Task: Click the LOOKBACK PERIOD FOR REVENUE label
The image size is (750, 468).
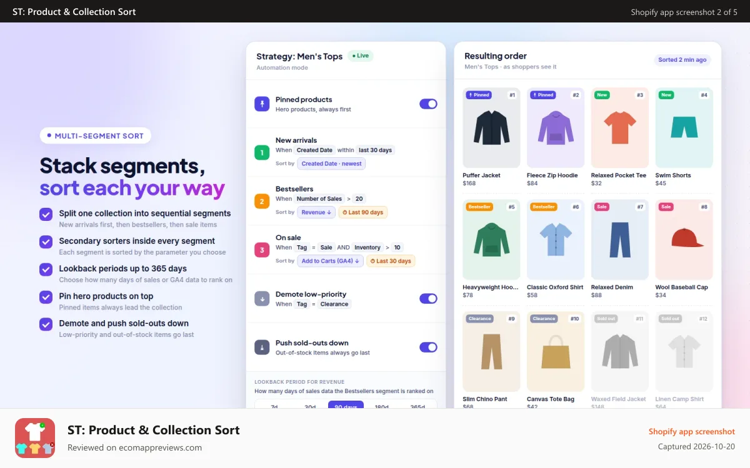Action: pyautogui.click(x=299, y=382)
